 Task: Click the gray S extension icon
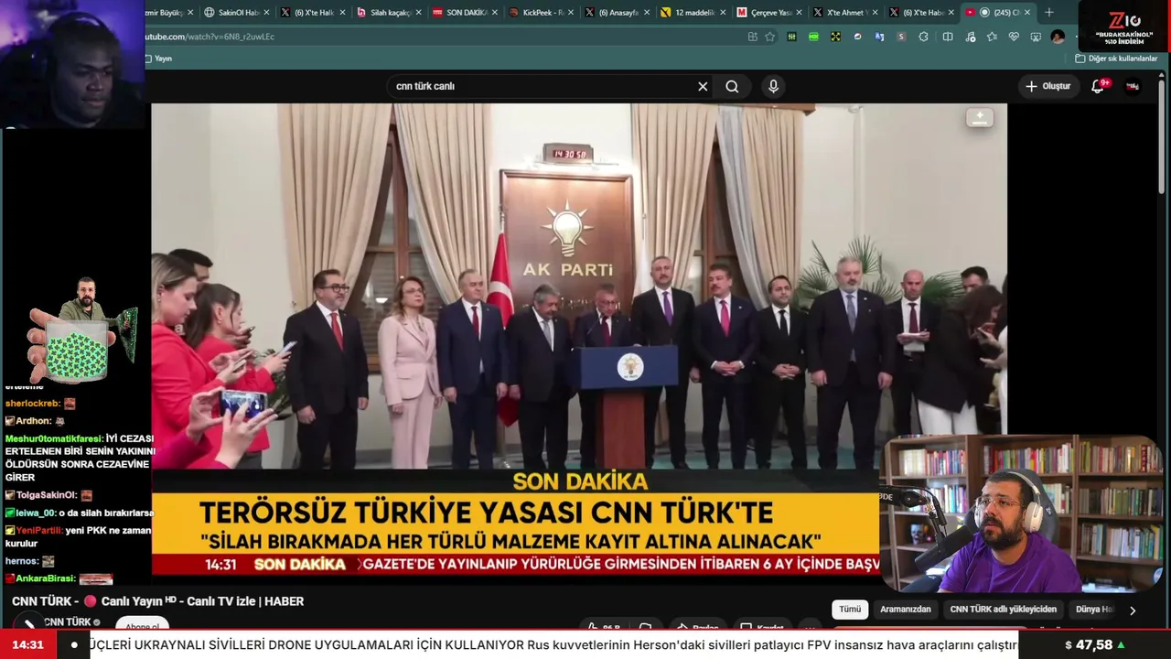tap(901, 37)
